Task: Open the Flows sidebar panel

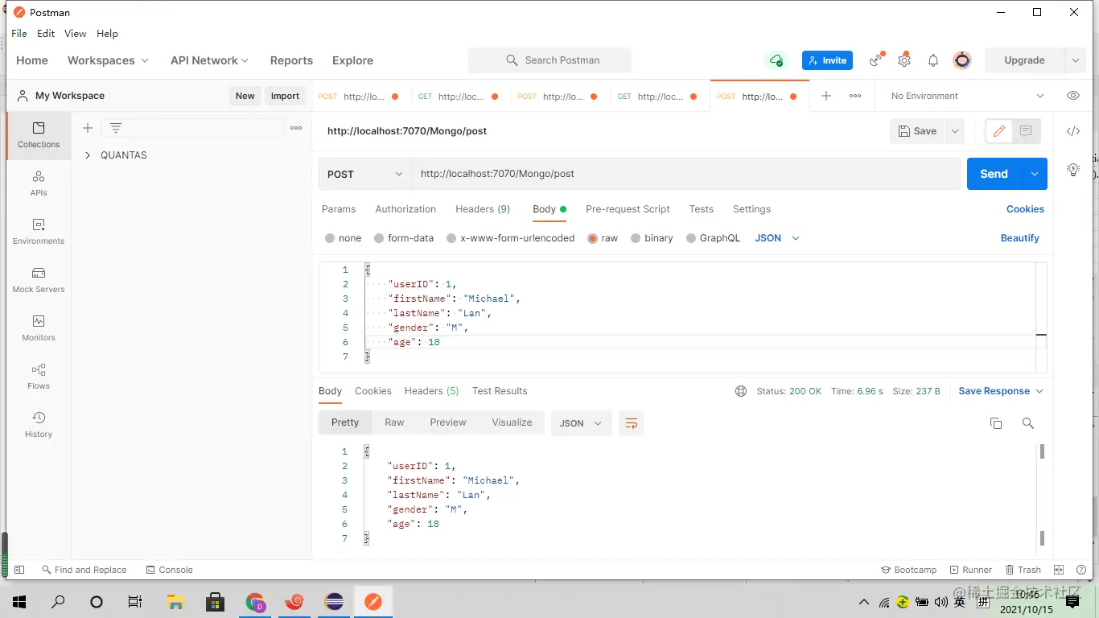Action: coord(39,377)
